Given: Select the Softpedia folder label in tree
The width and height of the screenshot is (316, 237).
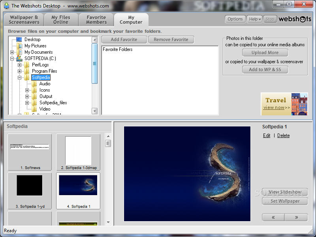Looking at the screenshot, I should [41, 77].
